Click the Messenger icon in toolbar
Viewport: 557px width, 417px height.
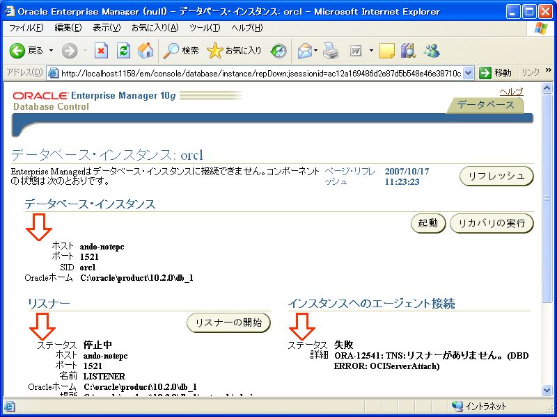pos(432,51)
